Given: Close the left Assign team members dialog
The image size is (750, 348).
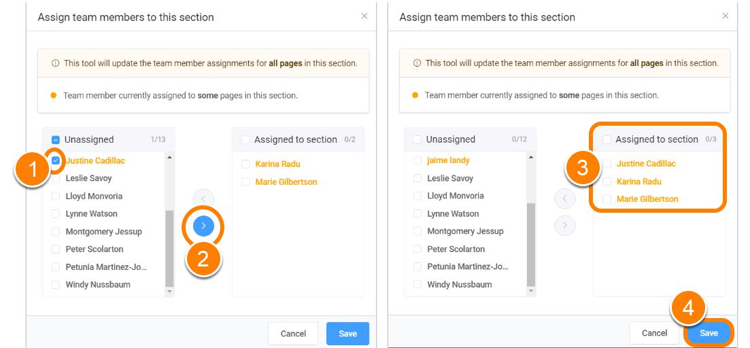Looking at the screenshot, I should click(x=364, y=16).
